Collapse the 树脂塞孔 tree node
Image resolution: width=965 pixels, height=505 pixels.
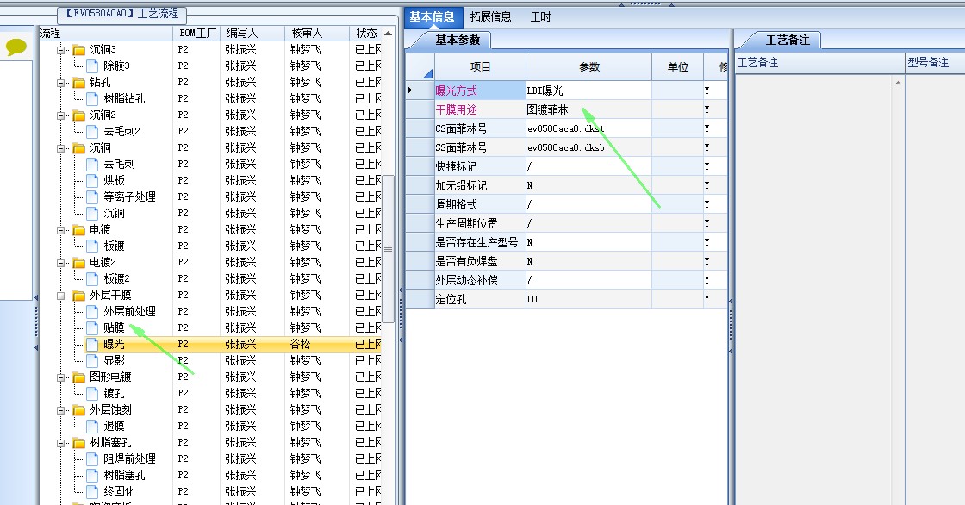(x=61, y=442)
